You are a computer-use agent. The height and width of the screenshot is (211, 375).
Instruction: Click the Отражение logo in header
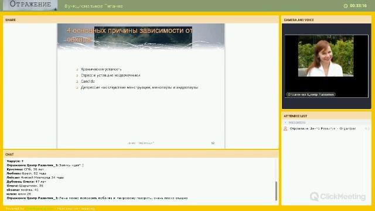[30, 5]
